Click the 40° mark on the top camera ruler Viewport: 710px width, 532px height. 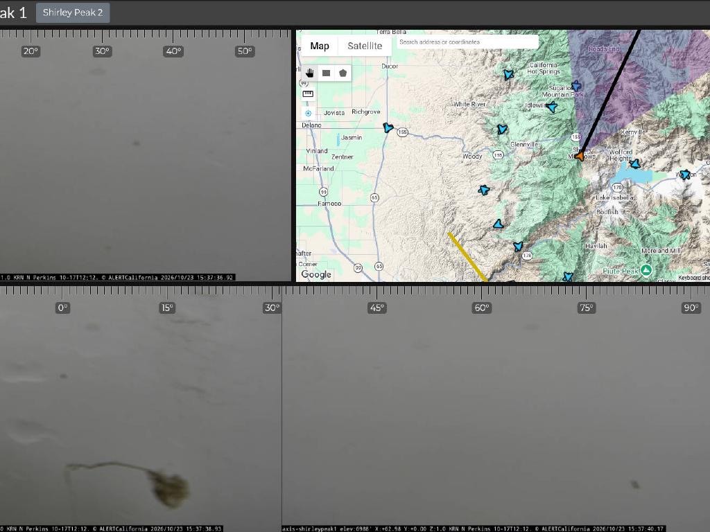point(173,51)
